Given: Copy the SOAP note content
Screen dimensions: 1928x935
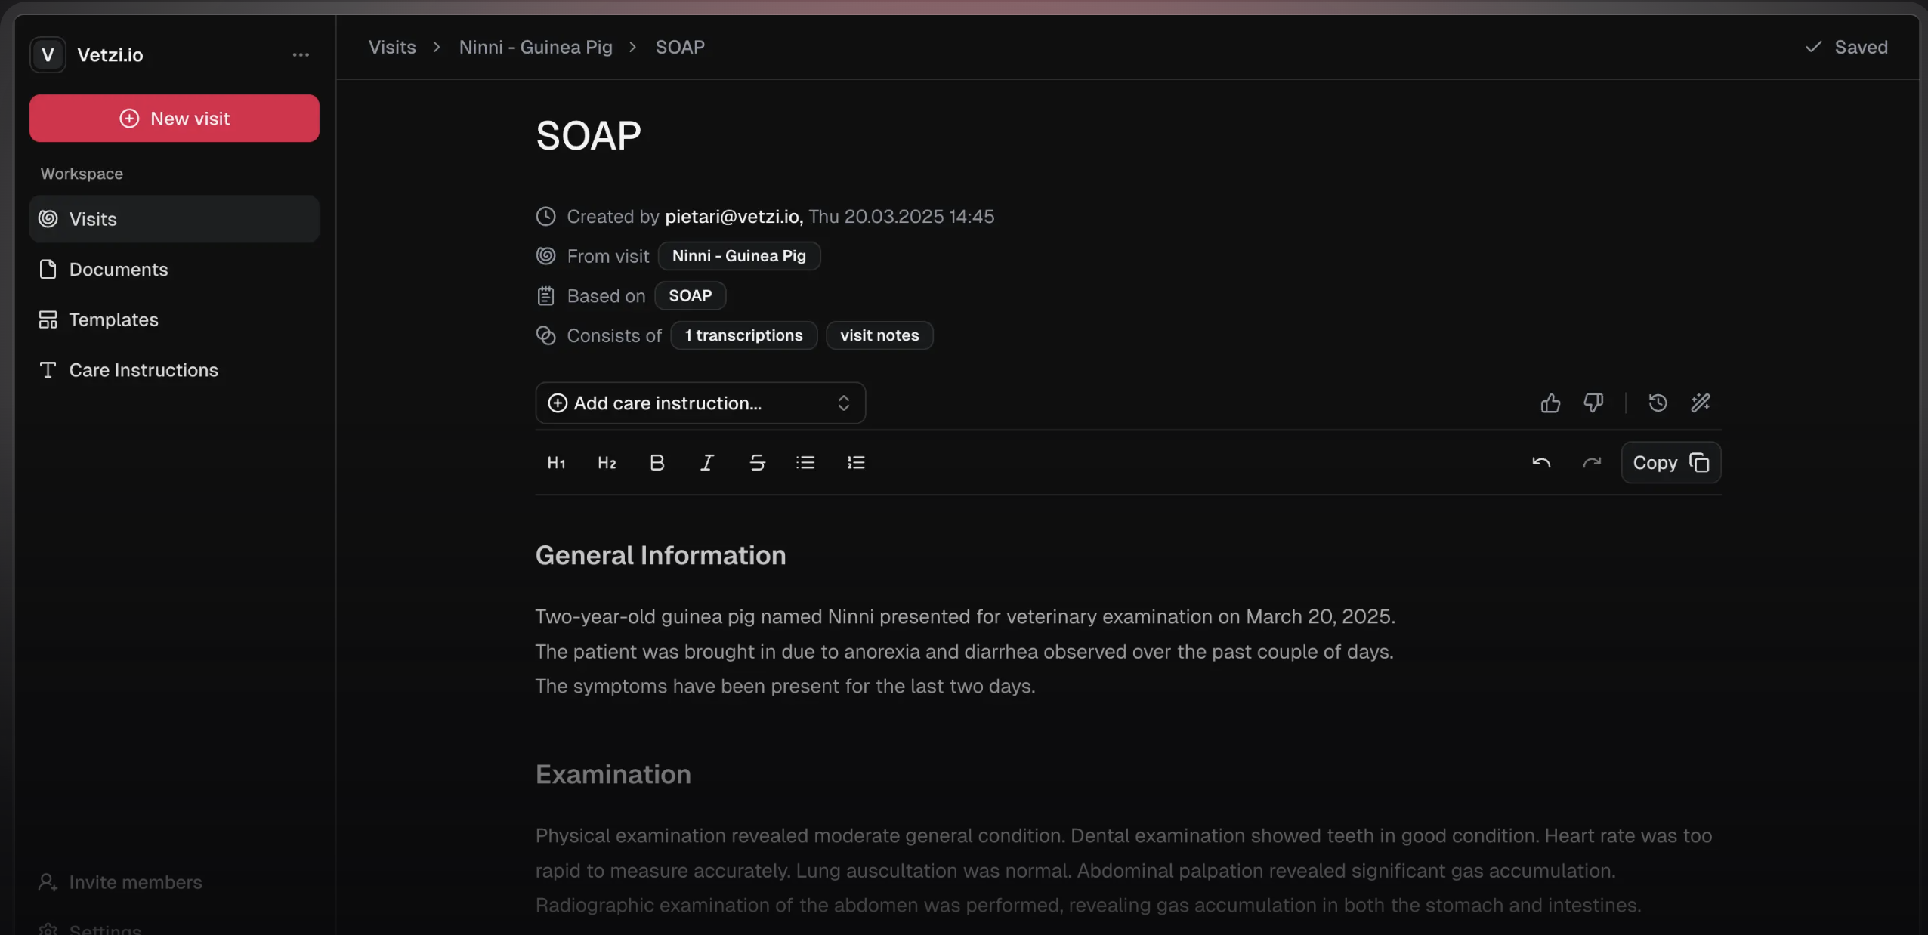Looking at the screenshot, I should click(x=1670, y=462).
